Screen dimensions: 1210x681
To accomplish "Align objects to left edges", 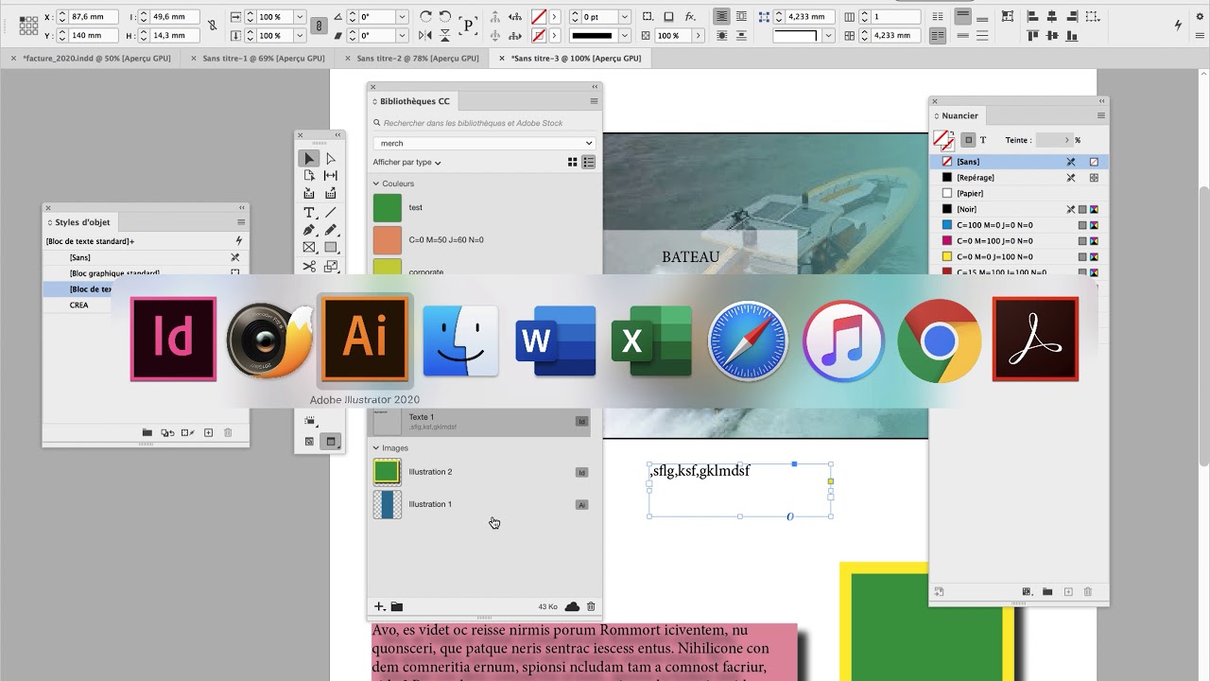I will 1031,16.
